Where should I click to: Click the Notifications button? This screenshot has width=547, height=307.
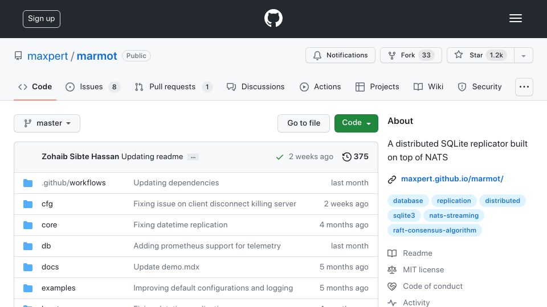tap(340, 55)
